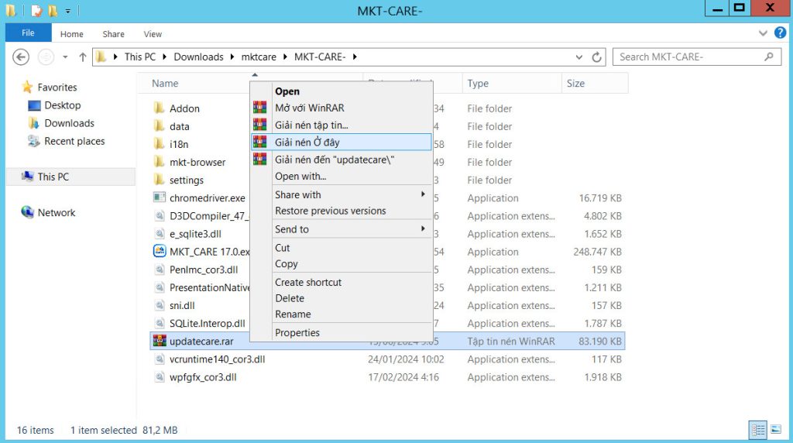
Task: Click the chromedriver.exe file icon
Action: pyautogui.click(x=160, y=197)
